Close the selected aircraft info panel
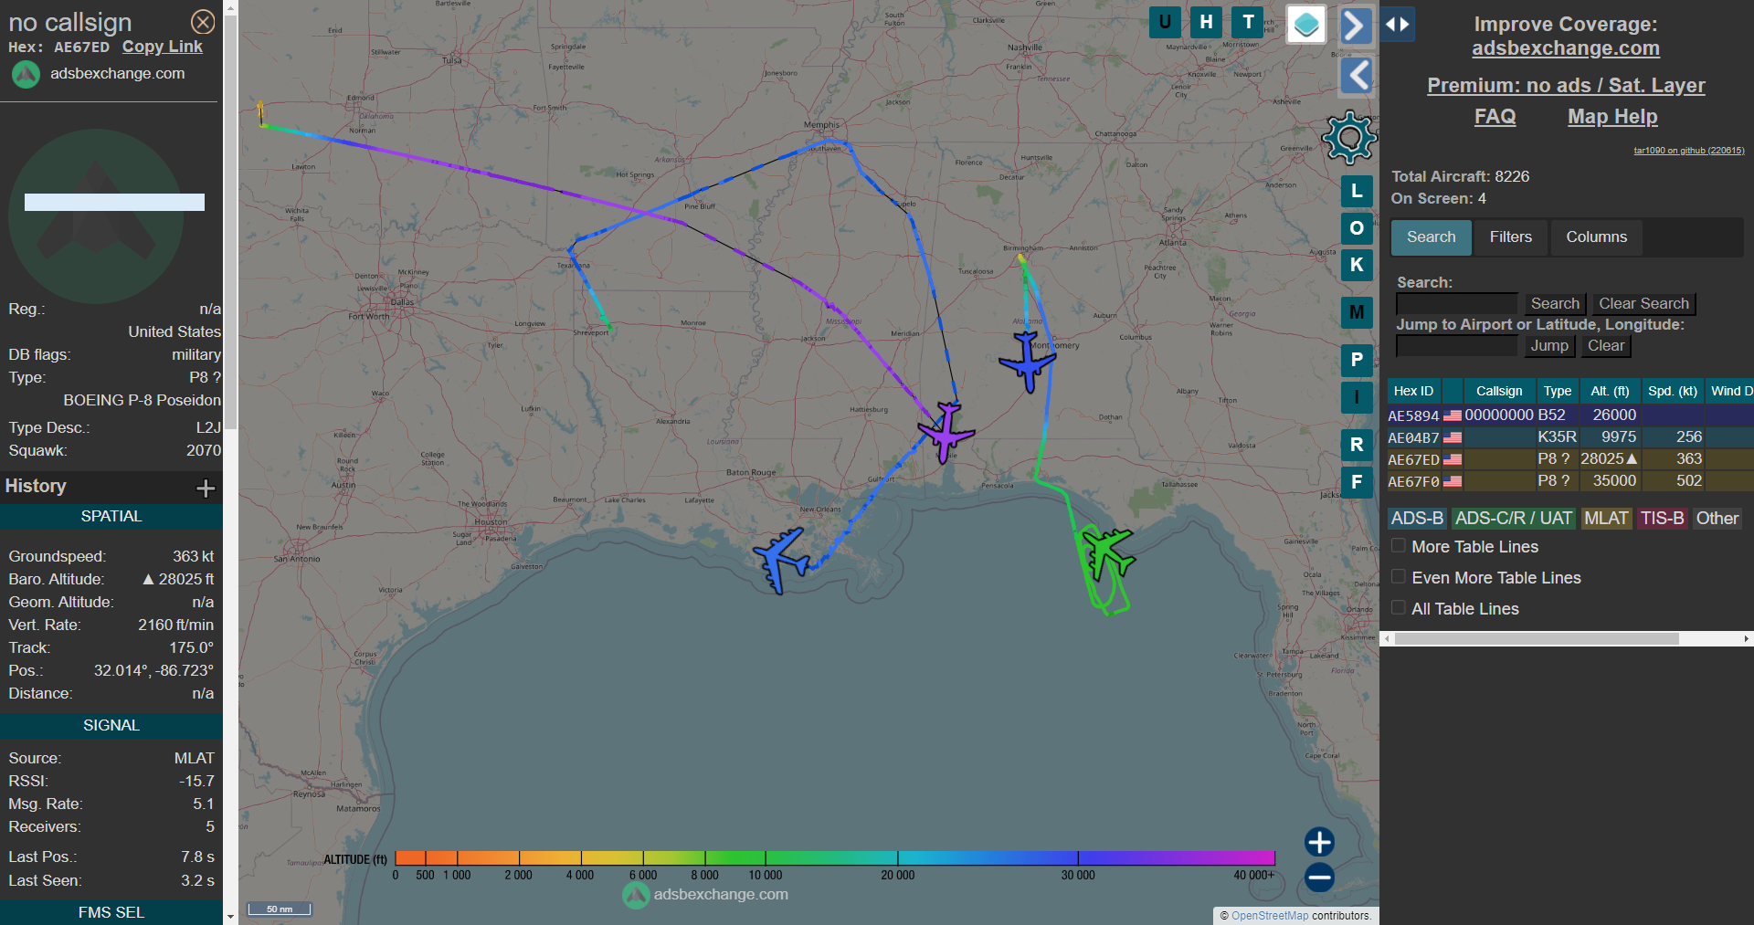Image resolution: width=1754 pixels, height=925 pixels. [203, 22]
